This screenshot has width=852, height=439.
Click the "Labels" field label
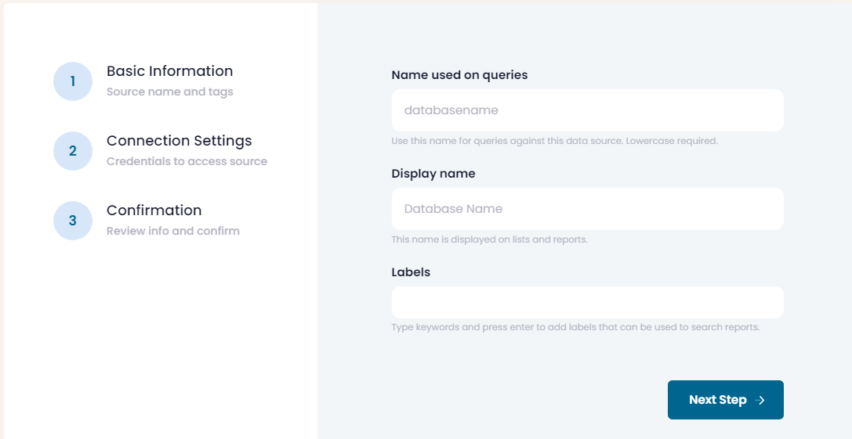click(411, 272)
